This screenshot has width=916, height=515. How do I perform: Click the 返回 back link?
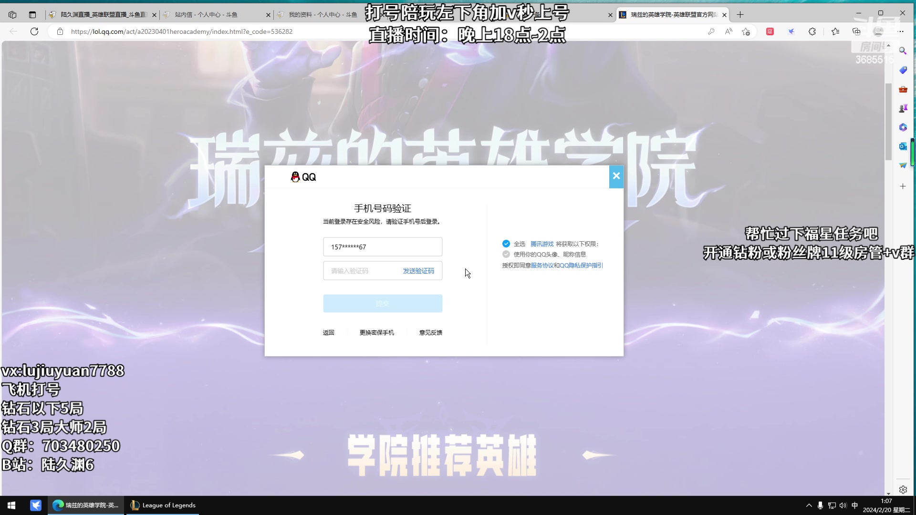(329, 333)
